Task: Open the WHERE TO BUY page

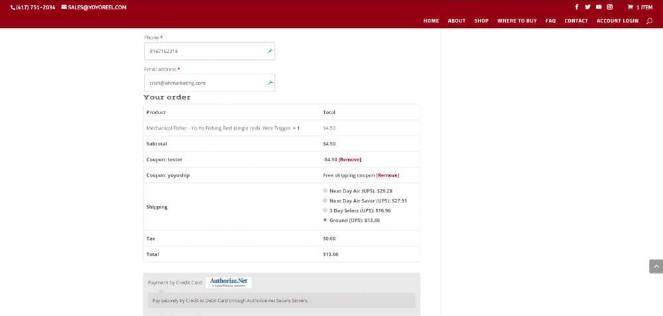Action: tap(517, 21)
